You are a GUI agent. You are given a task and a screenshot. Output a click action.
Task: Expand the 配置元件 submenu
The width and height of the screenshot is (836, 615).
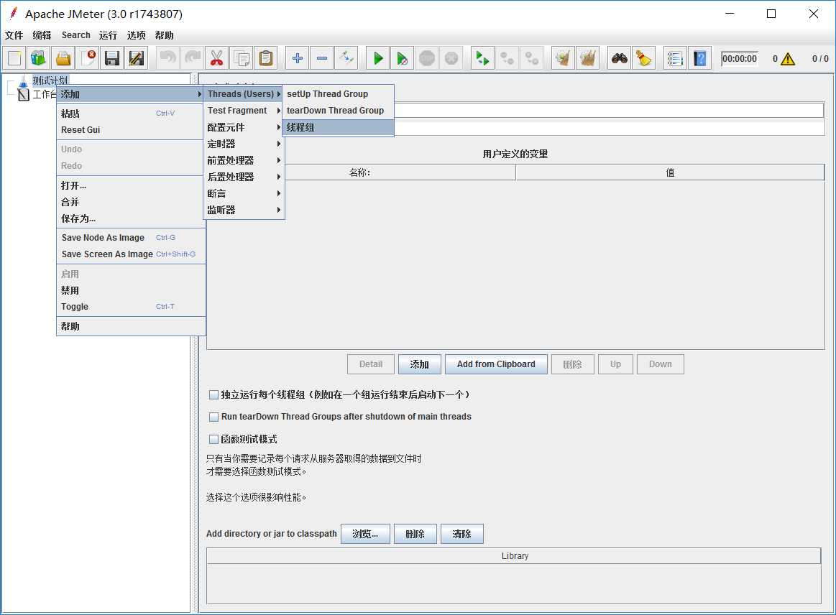point(244,127)
